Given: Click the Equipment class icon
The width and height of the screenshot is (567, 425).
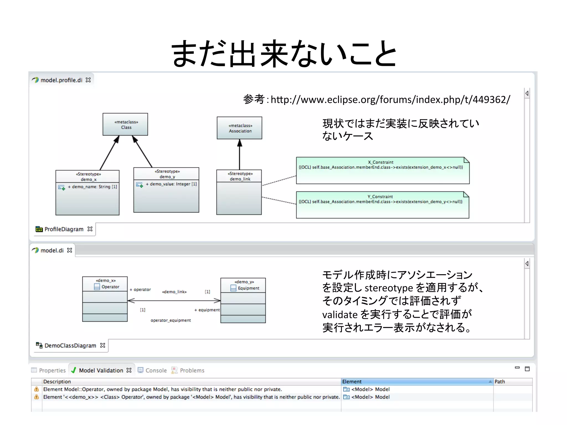Looking at the screenshot, I should [x=233, y=288].
